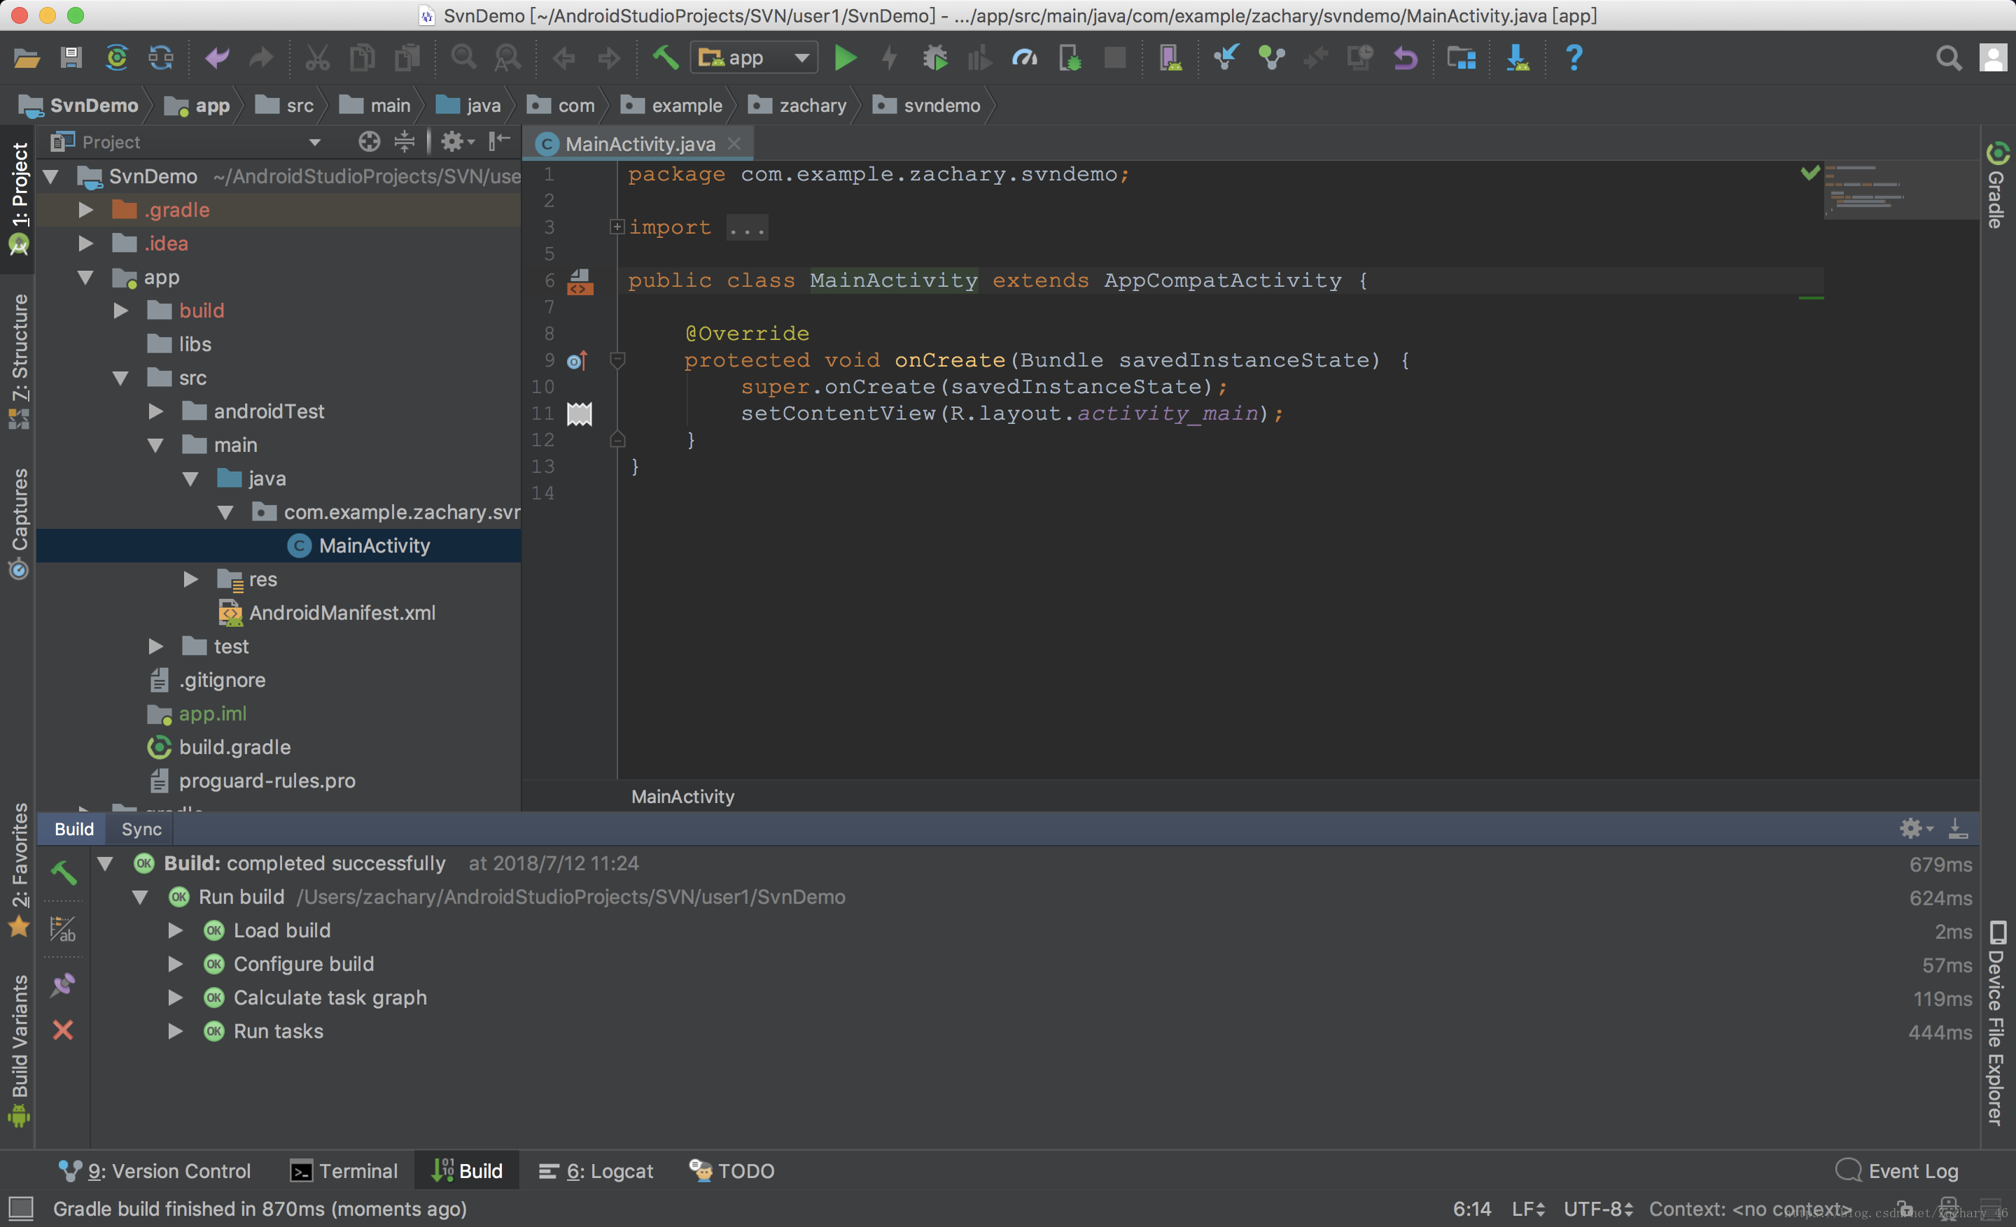Click the Toggle view ab icon in Build panel

tap(63, 930)
